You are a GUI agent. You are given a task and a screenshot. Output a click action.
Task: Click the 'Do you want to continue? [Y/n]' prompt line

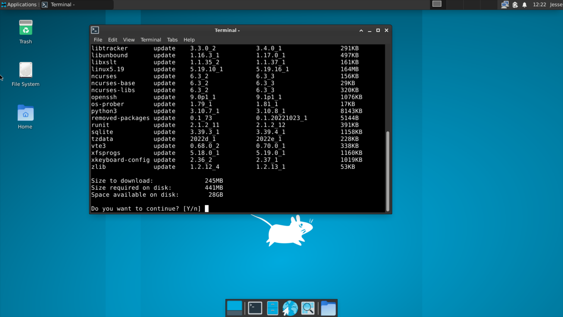146,209
